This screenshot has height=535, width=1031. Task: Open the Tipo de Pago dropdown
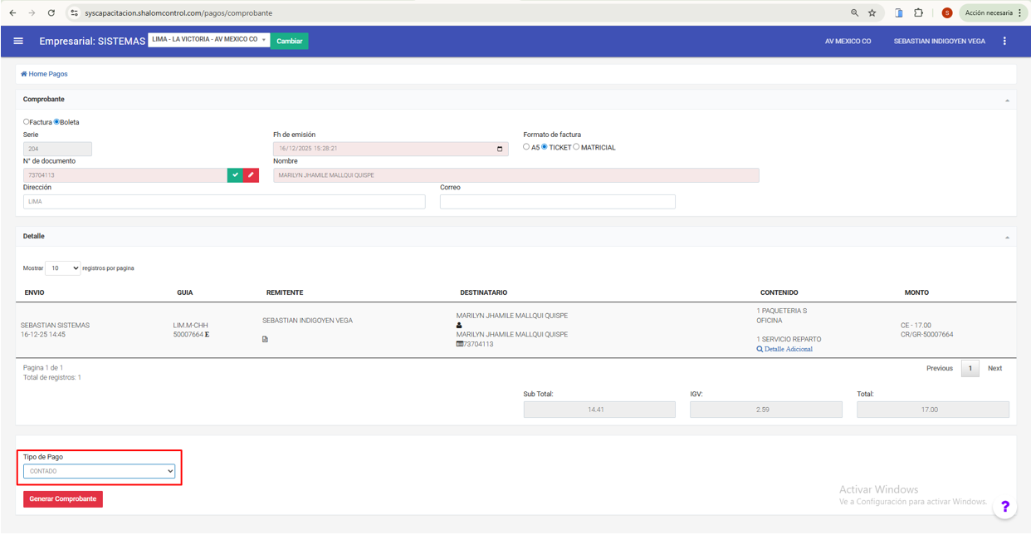pos(99,471)
